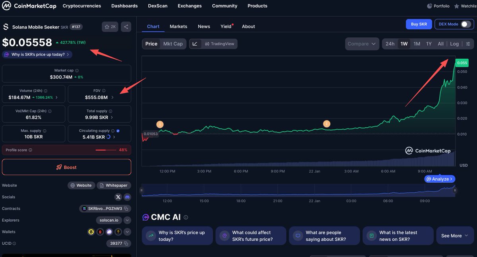
Task: Select 1W time range
Action: coord(404,44)
